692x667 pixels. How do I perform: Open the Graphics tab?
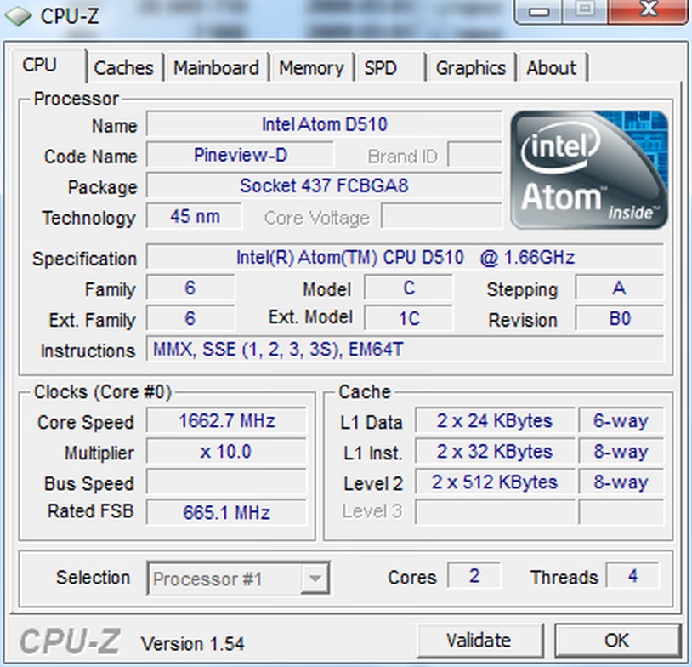point(470,68)
